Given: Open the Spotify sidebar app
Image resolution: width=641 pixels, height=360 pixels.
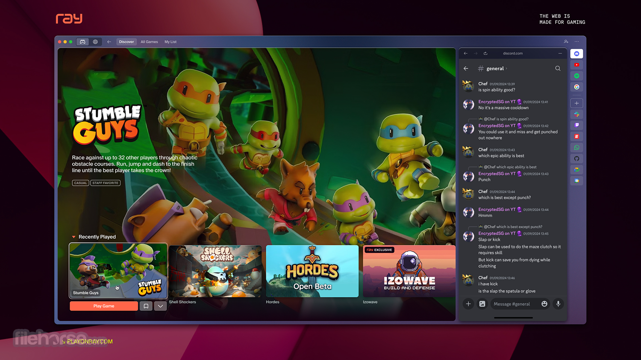Looking at the screenshot, I should click(x=576, y=76).
